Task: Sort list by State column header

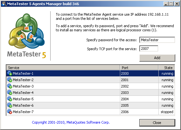Action: click(166, 68)
